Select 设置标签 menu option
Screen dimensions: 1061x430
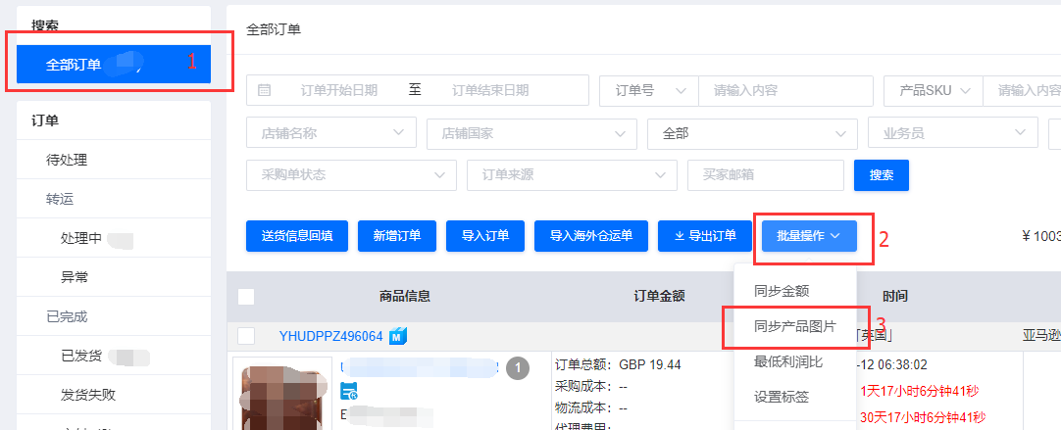(x=781, y=397)
